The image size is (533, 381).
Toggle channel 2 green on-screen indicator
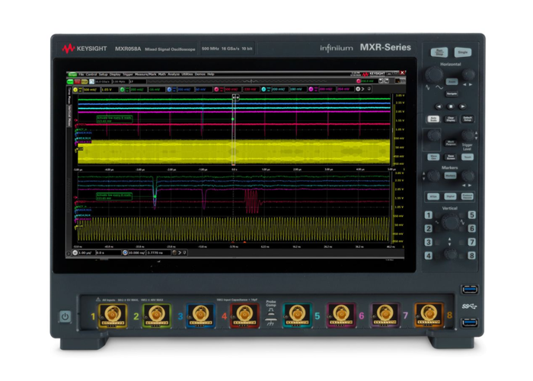pyautogui.click(x=123, y=89)
